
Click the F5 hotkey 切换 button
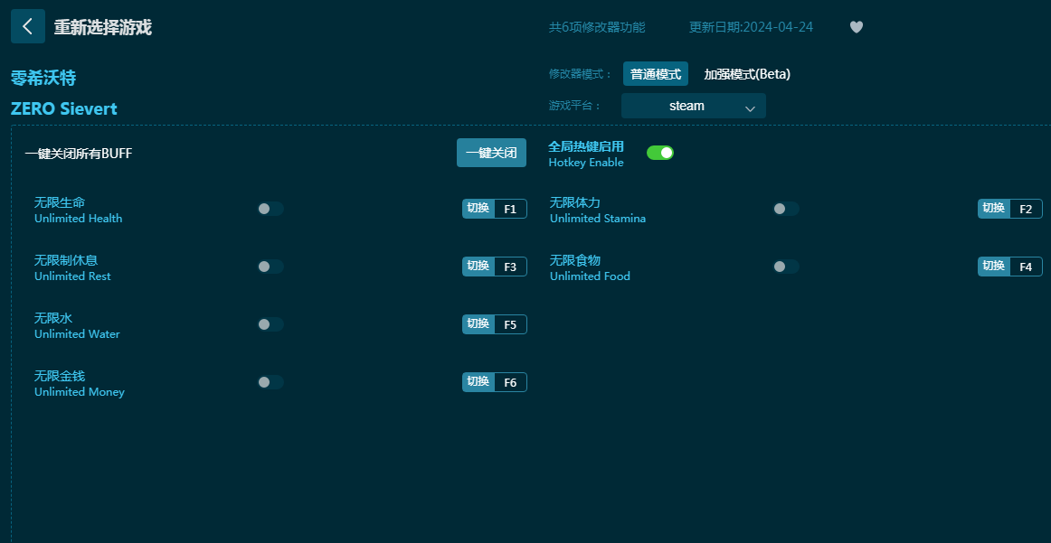pyautogui.click(x=478, y=324)
